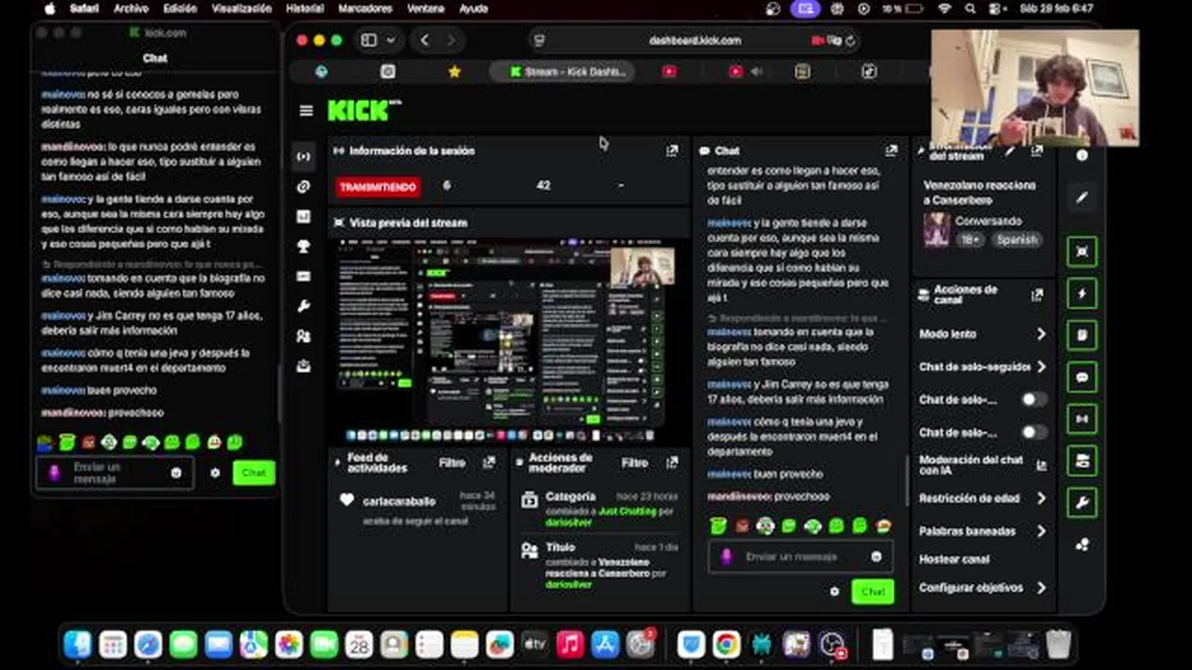Click the info circle in right toolbar
Image resolution: width=1192 pixels, height=670 pixels.
[x=1082, y=155]
